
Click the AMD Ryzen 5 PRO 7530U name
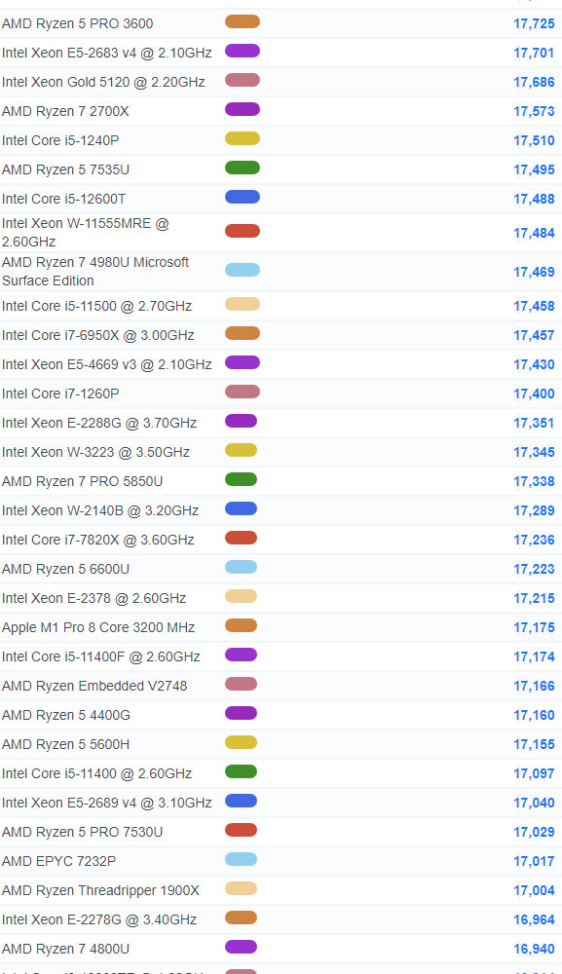(83, 832)
